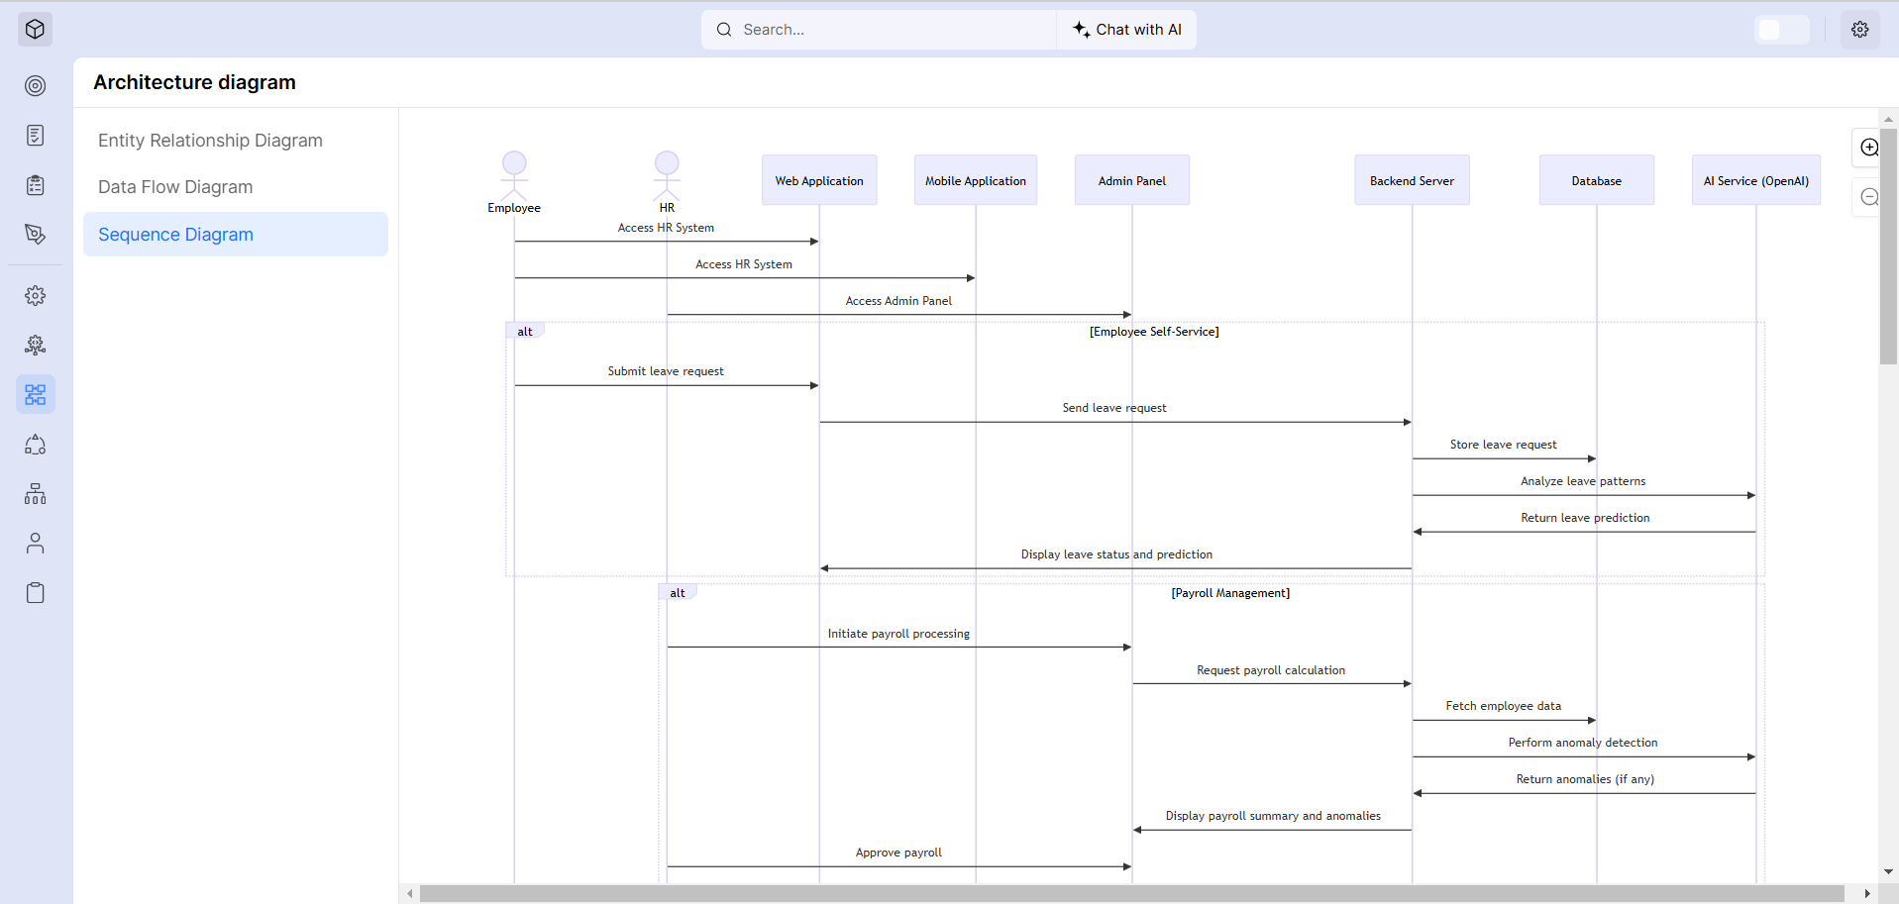Image resolution: width=1899 pixels, height=904 pixels.
Task: Click the '[Employee Self-Service]' label
Action: [x=1154, y=332]
